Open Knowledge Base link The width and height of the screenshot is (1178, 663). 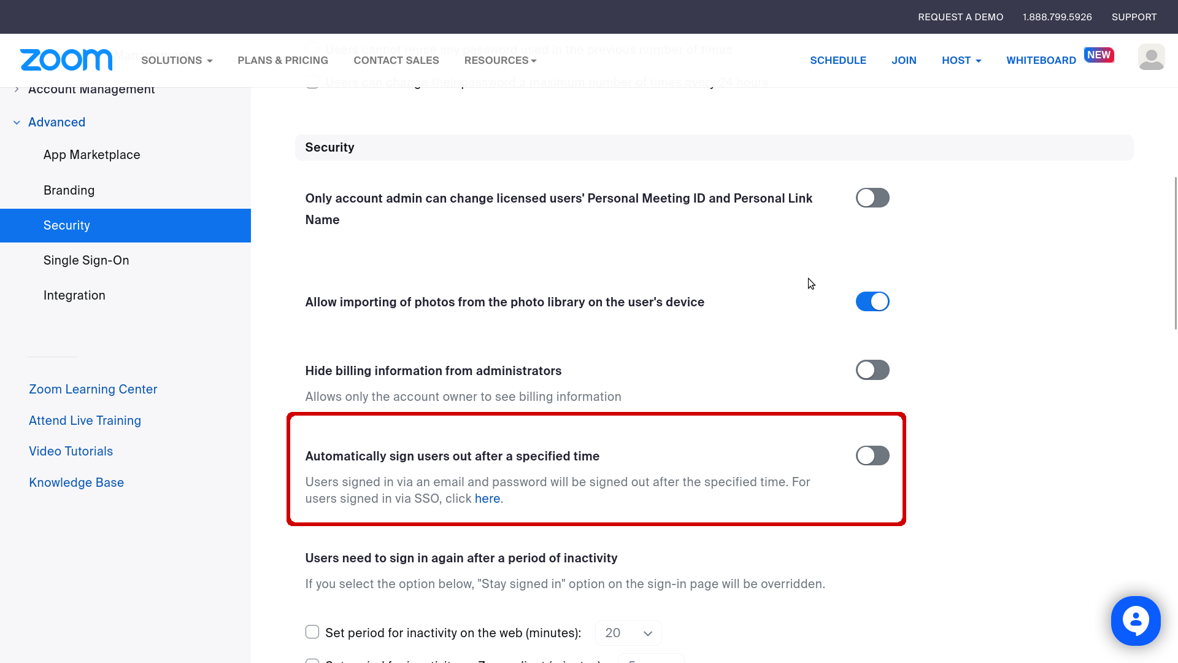click(x=77, y=483)
